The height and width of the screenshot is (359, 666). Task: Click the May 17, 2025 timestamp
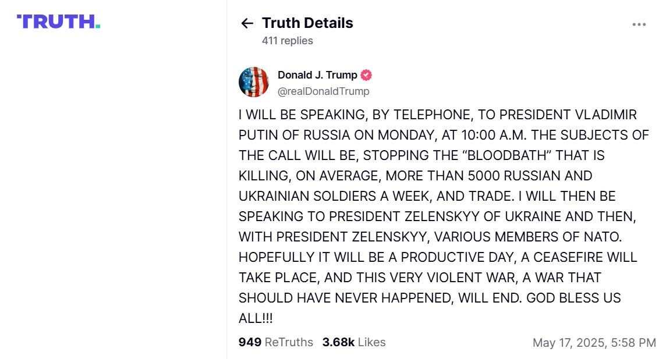594,343
